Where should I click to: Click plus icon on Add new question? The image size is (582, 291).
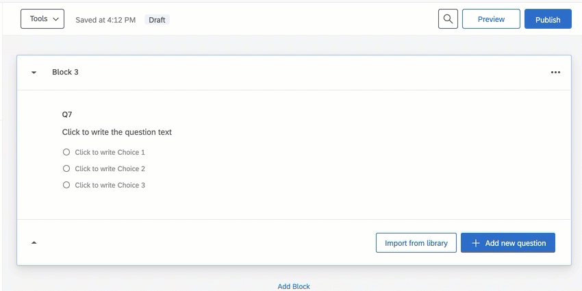[x=475, y=243]
